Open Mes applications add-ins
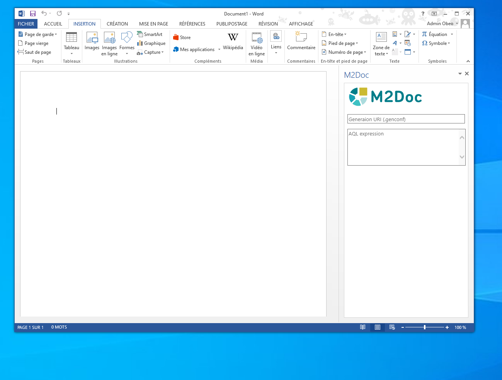The width and height of the screenshot is (502, 380). point(194,50)
